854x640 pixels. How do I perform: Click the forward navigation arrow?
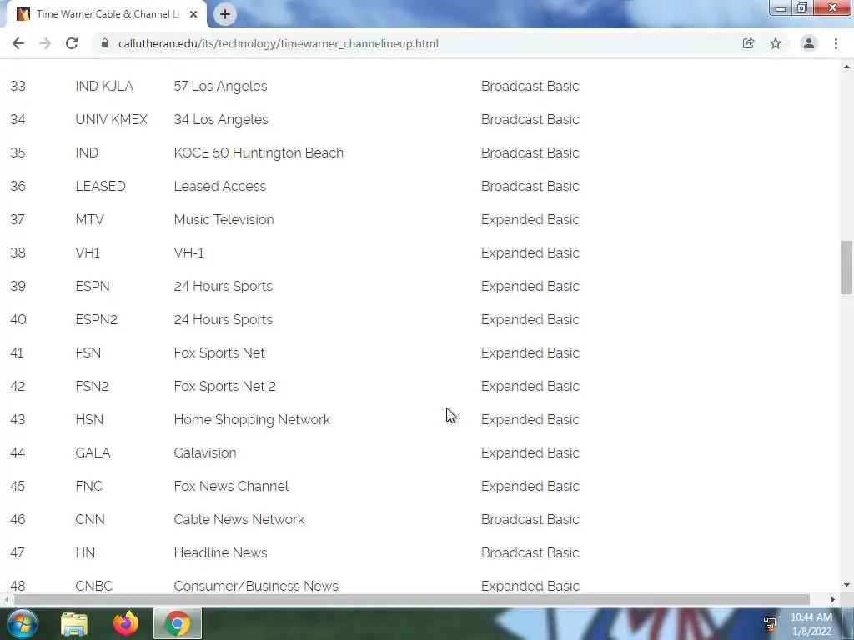click(x=45, y=43)
